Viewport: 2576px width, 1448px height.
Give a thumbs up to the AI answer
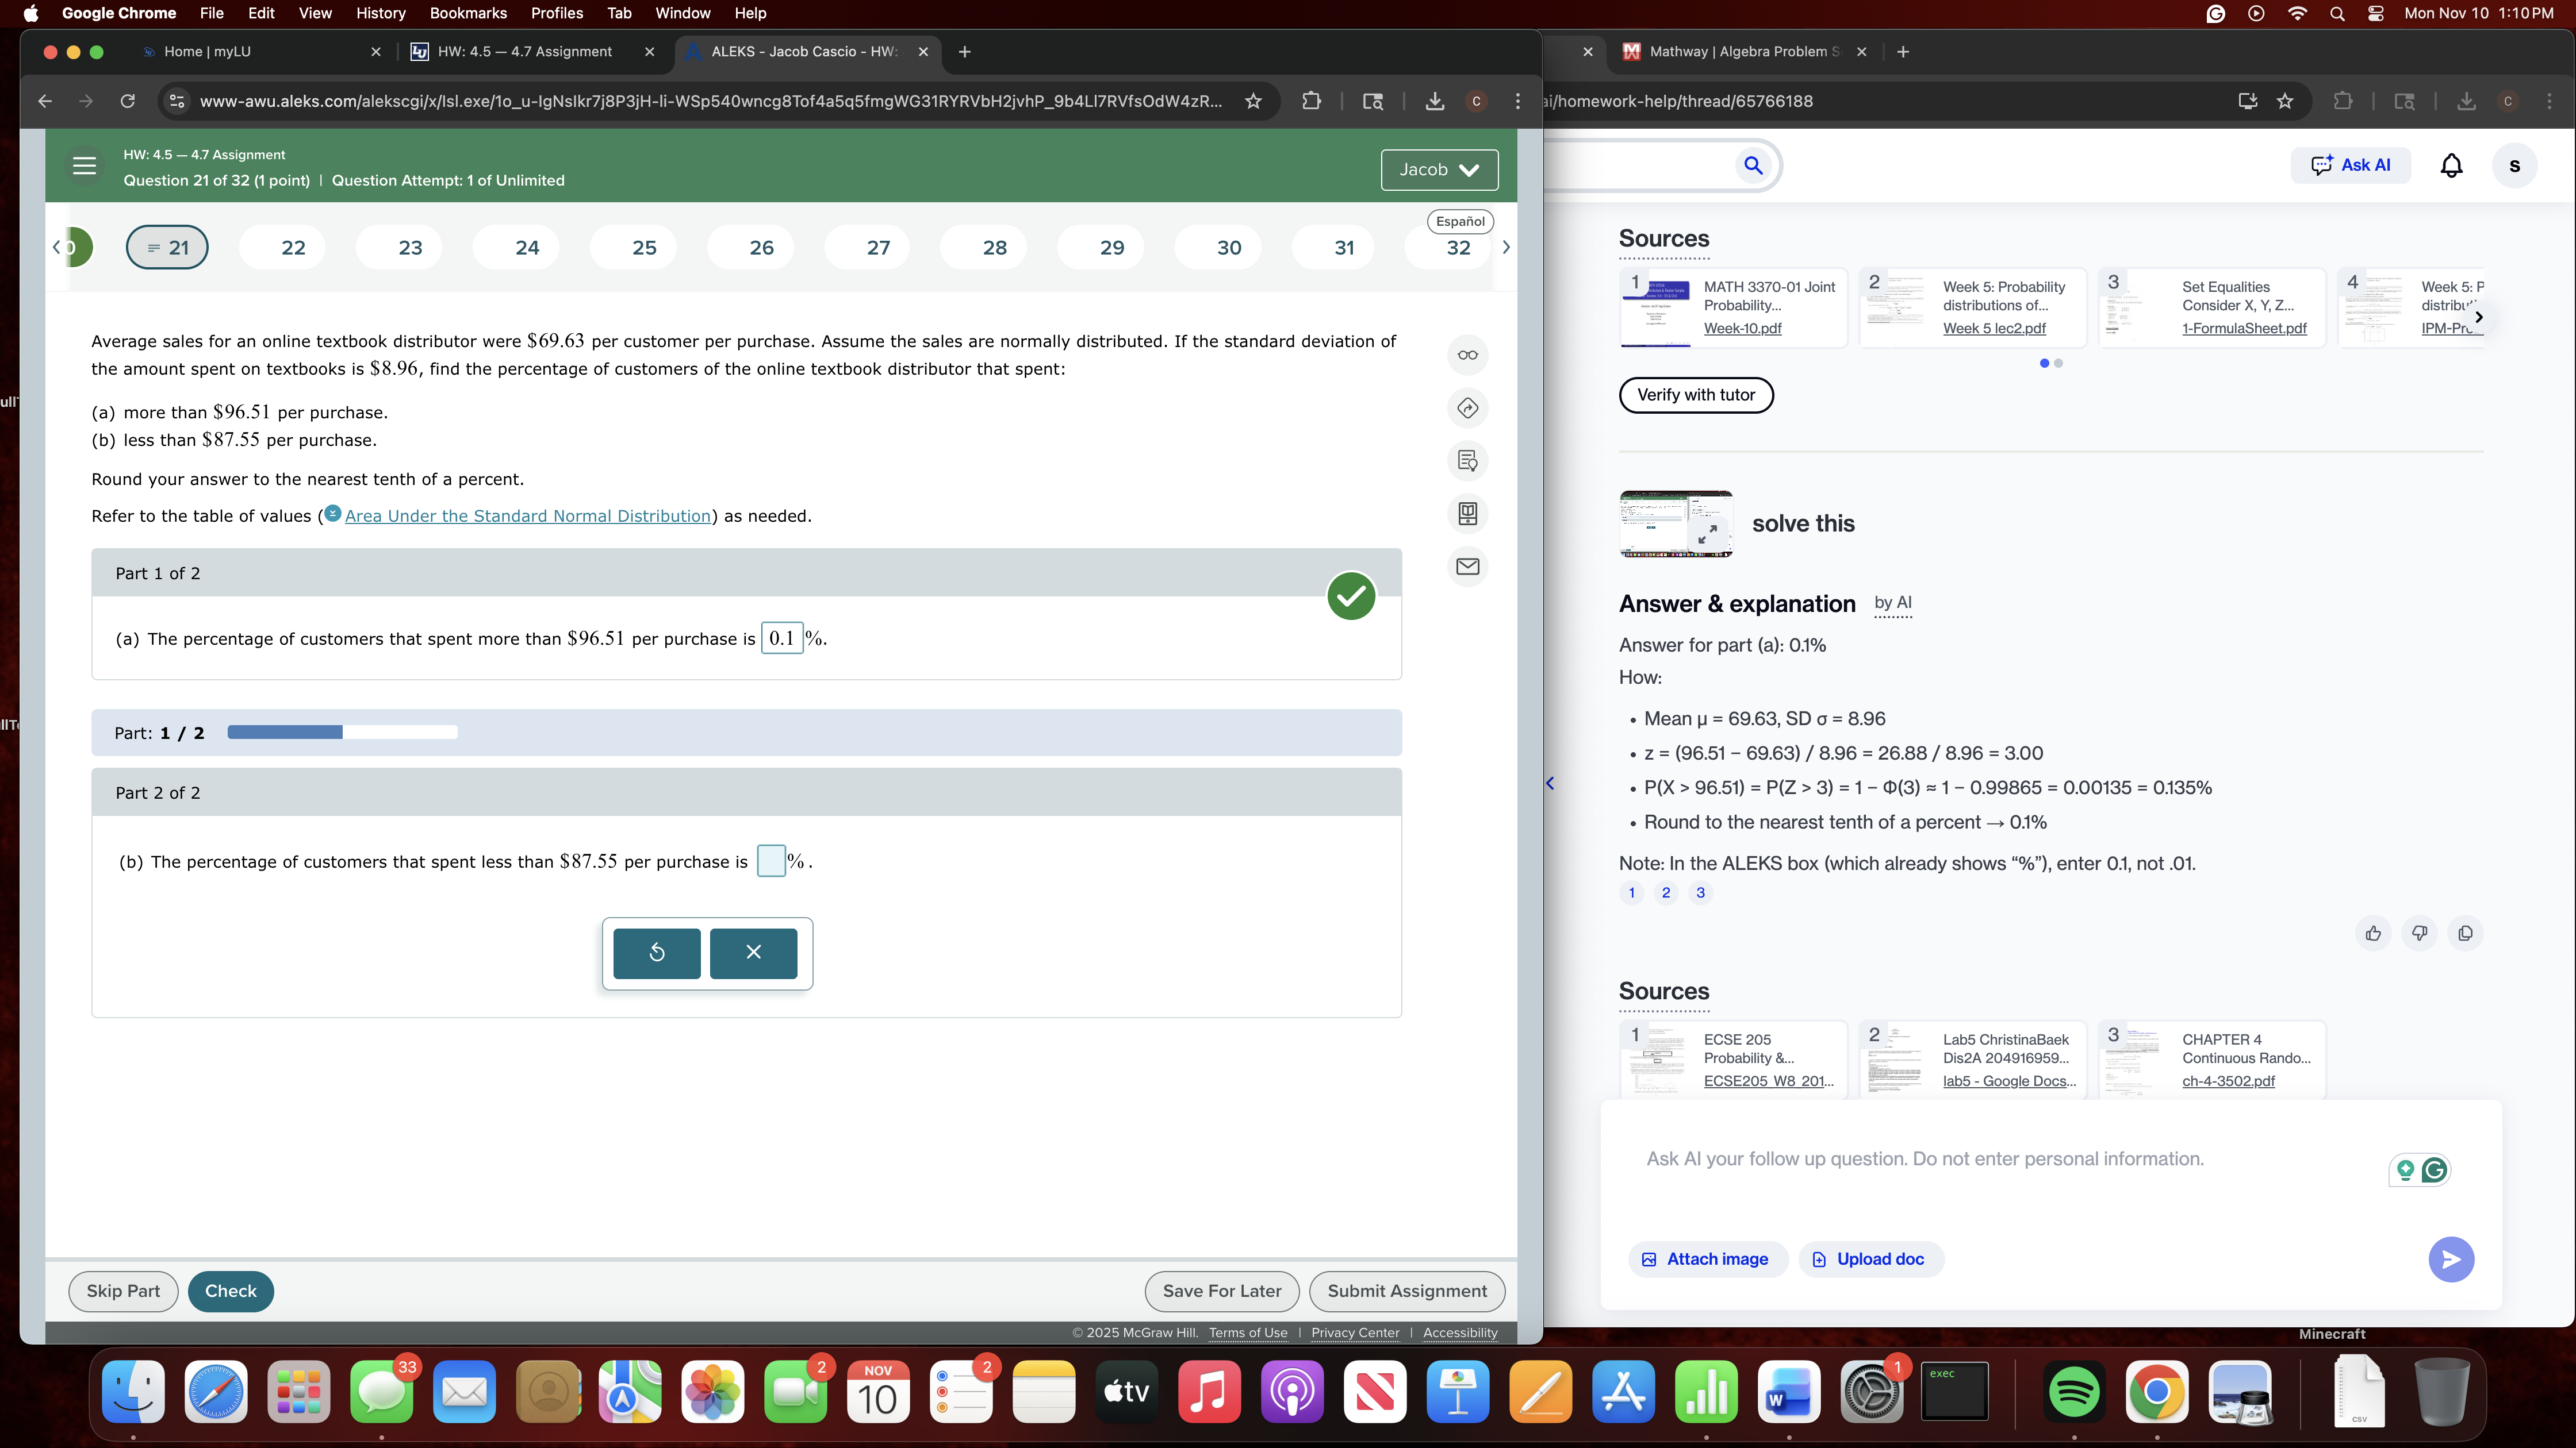coord(2373,933)
